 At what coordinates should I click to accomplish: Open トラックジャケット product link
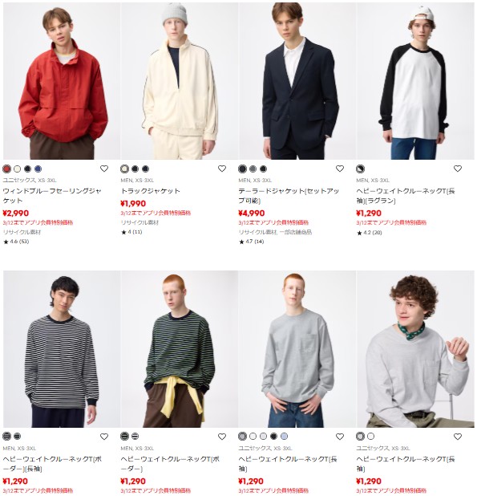tap(151, 191)
